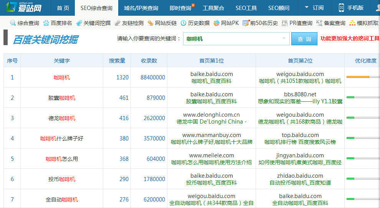Image resolution: width=380 pixels, height=208 pixels.
Task: Open 备案查询 toolbar link
Action: (x=334, y=23)
